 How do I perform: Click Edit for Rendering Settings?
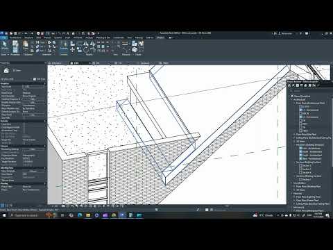point(34,149)
